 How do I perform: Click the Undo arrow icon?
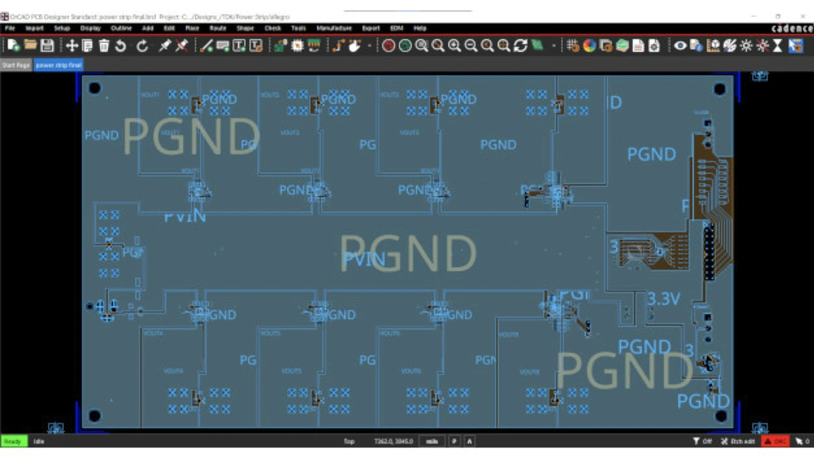pyautogui.click(x=121, y=46)
